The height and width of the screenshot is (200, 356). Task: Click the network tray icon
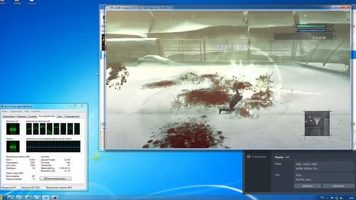[x=337, y=198]
